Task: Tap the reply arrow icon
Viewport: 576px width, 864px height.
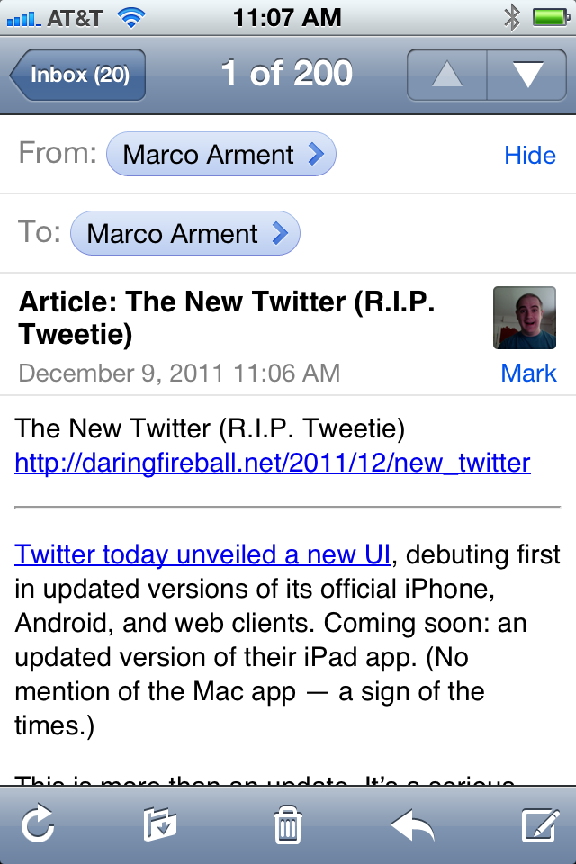Action: pos(412,823)
